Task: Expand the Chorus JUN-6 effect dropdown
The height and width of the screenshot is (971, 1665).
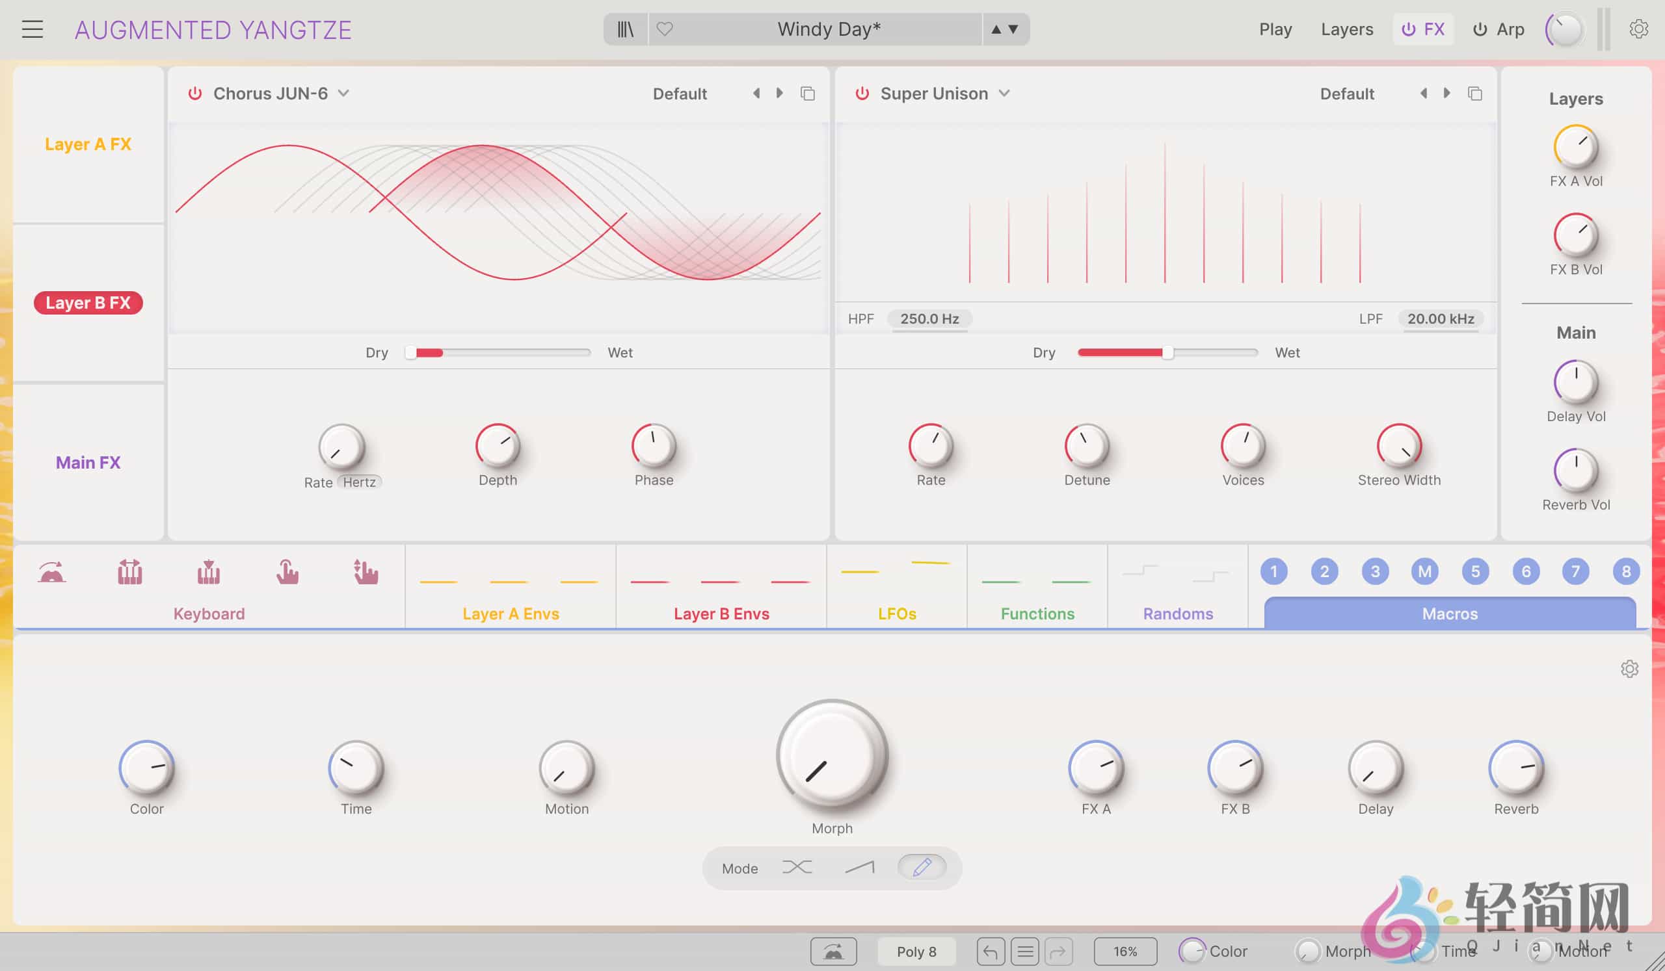Action: 343,93
